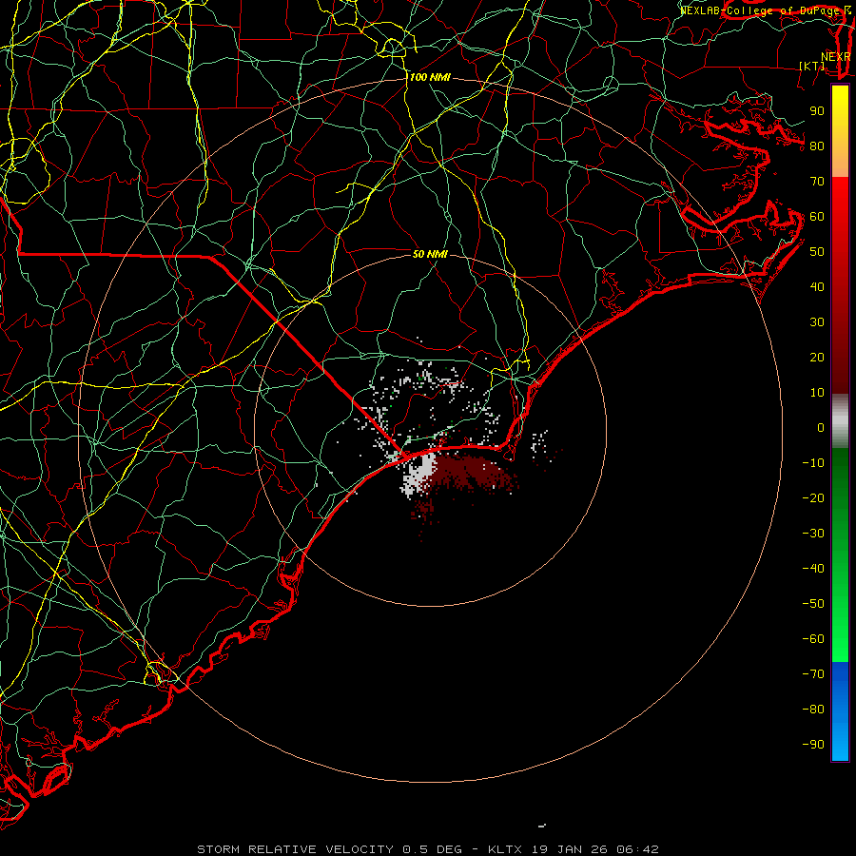Select the -90 value on velocity scale
Image resolution: width=856 pixels, height=856 pixels.
[813, 745]
